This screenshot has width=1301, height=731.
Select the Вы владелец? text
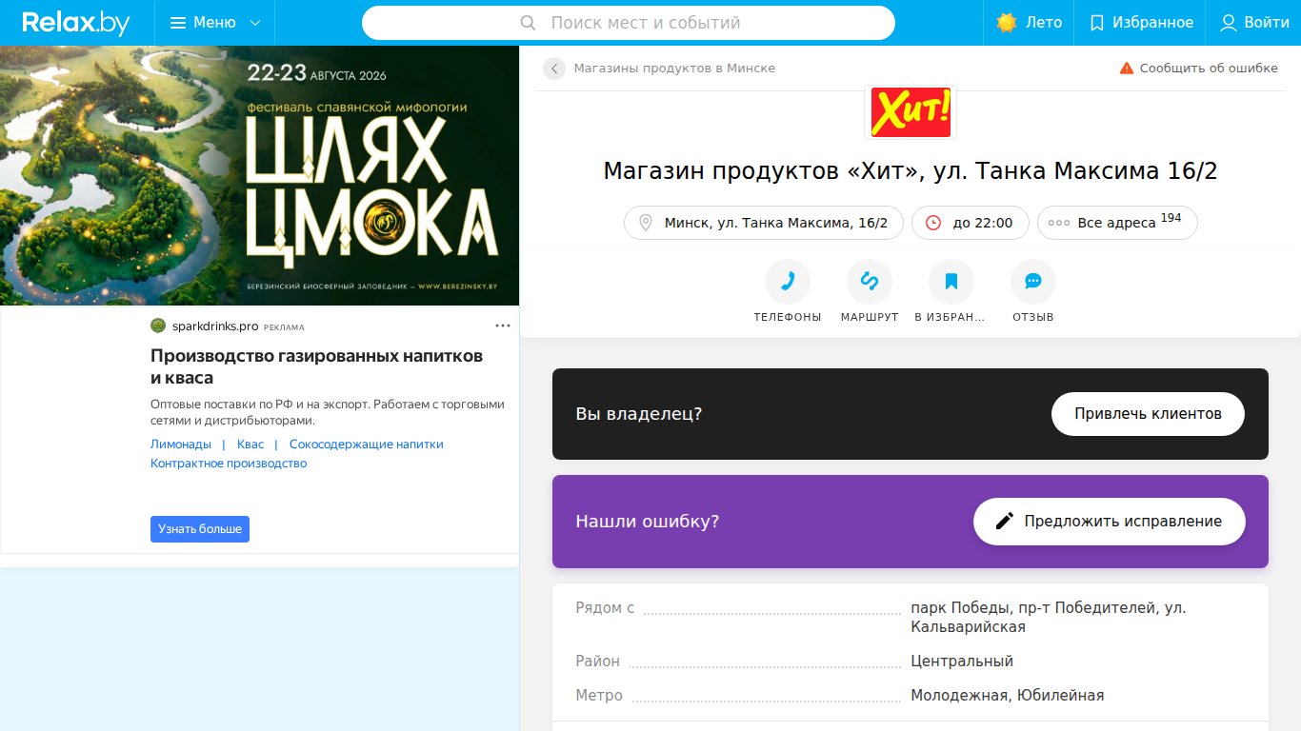(x=639, y=414)
